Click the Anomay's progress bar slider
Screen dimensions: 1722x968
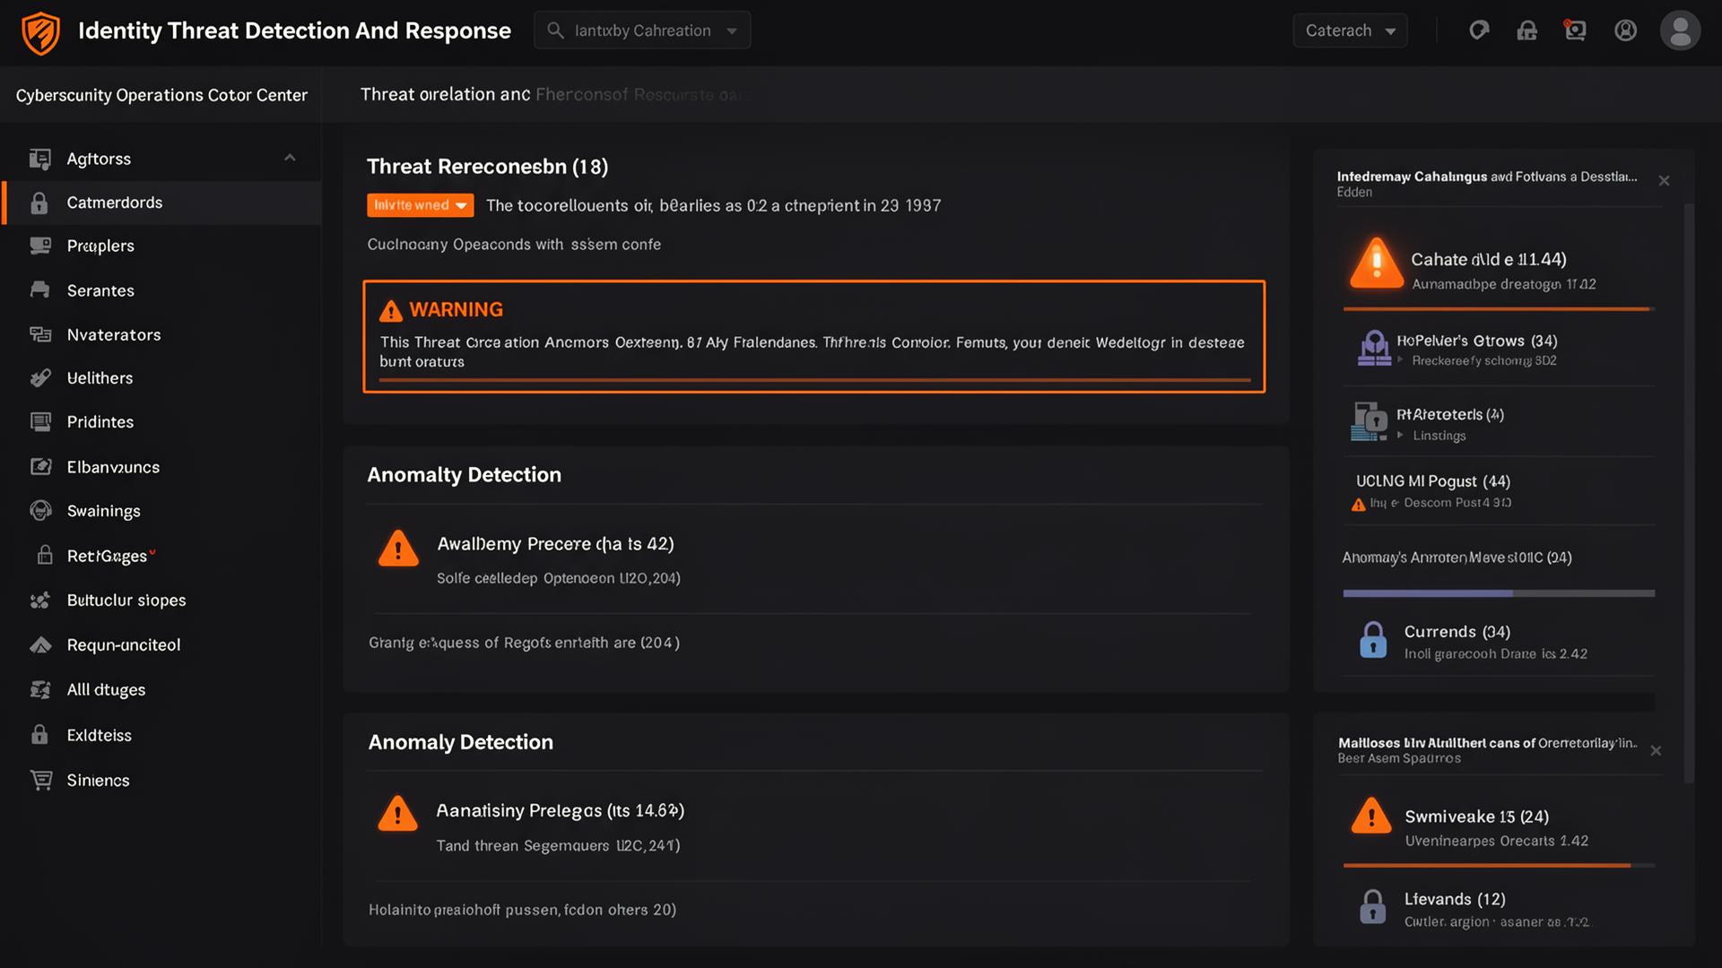(1498, 593)
